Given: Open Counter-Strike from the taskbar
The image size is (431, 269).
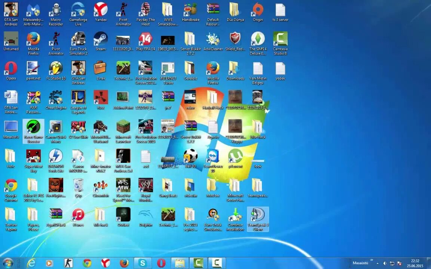Looking at the screenshot, I should (x=68, y=263).
